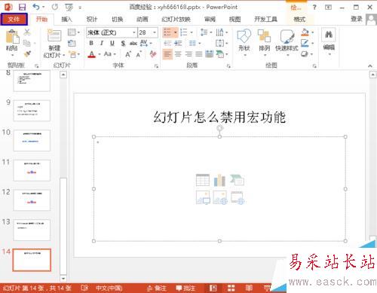This screenshot has width=377, height=293.
Task: Toggle Bold formatting
Action: (91, 43)
